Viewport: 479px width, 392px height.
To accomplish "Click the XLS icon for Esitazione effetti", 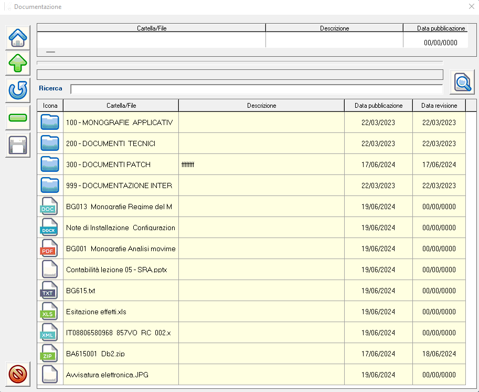I will tap(50, 312).
